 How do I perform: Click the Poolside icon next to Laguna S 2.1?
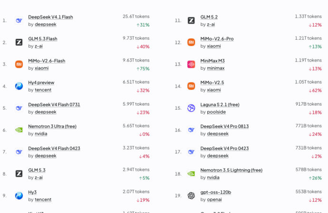(191, 108)
